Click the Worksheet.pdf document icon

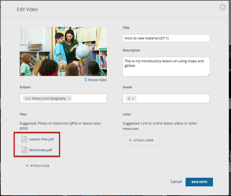24,150
